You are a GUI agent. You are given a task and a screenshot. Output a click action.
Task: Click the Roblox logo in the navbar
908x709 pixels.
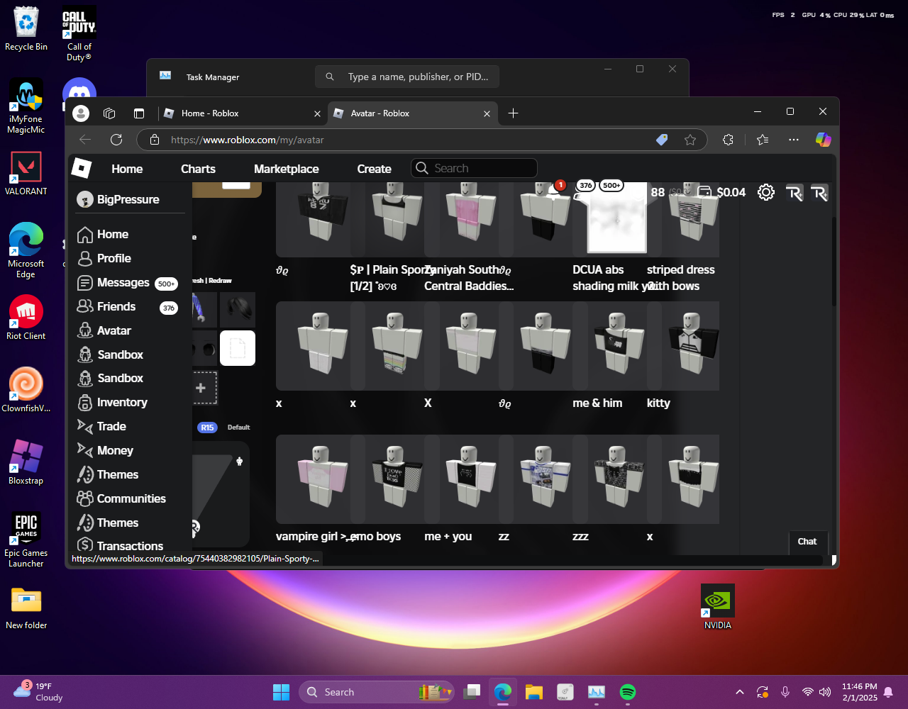click(x=82, y=169)
